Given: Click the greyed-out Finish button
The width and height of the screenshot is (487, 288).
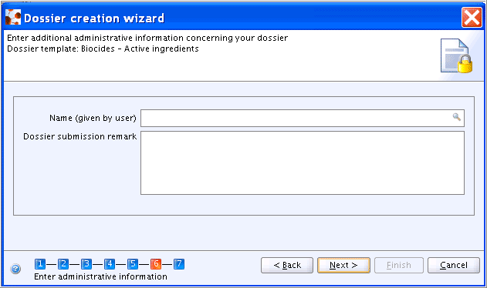Looking at the screenshot, I should point(399,266).
